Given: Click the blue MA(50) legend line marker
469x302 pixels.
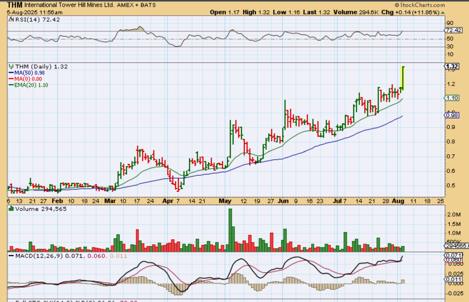Looking at the screenshot, I should (11, 73).
